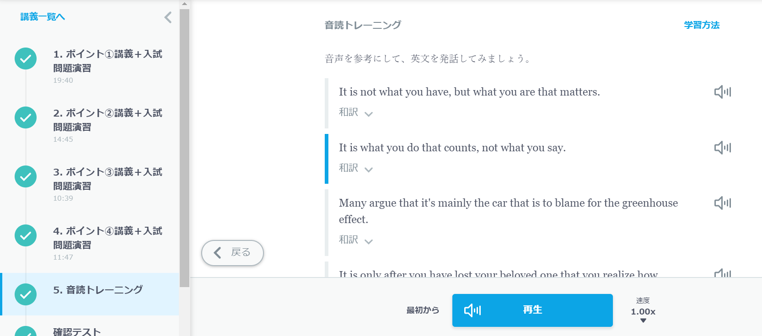Toggle completion checkmark on ポイント①講義＋入試問題演習

(25, 59)
